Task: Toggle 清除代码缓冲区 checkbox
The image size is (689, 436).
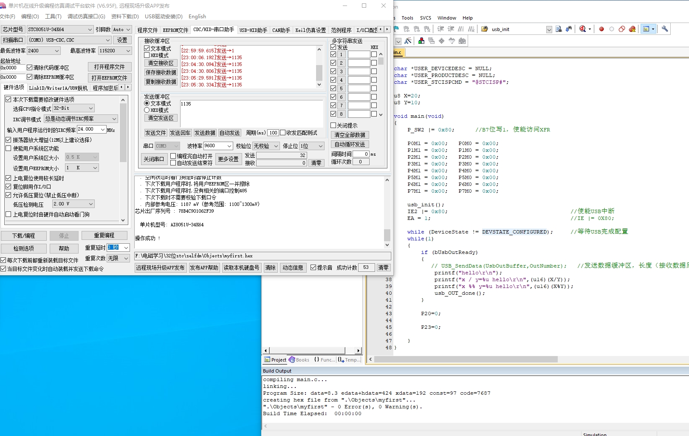Action: click(29, 68)
